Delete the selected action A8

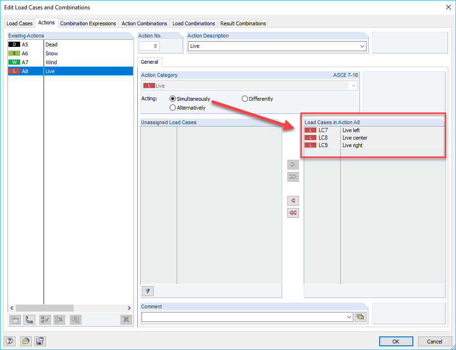tap(126, 320)
